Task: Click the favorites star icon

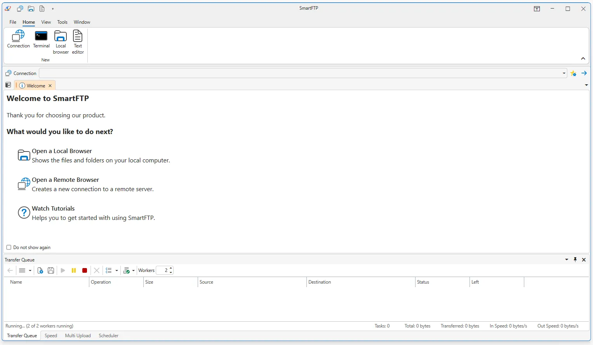Action: pyautogui.click(x=573, y=73)
